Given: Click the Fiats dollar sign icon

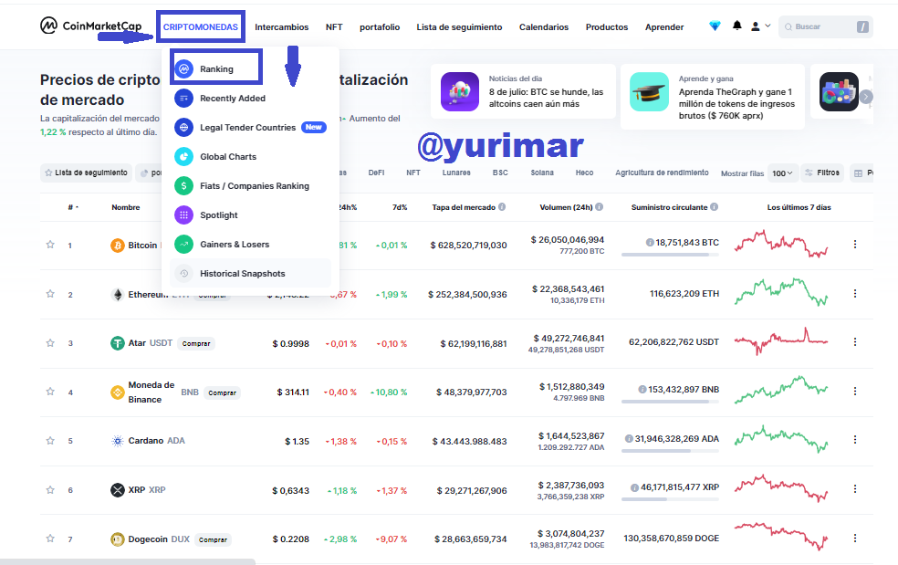Looking at the screenshot, I should click(x=183, y=185).
